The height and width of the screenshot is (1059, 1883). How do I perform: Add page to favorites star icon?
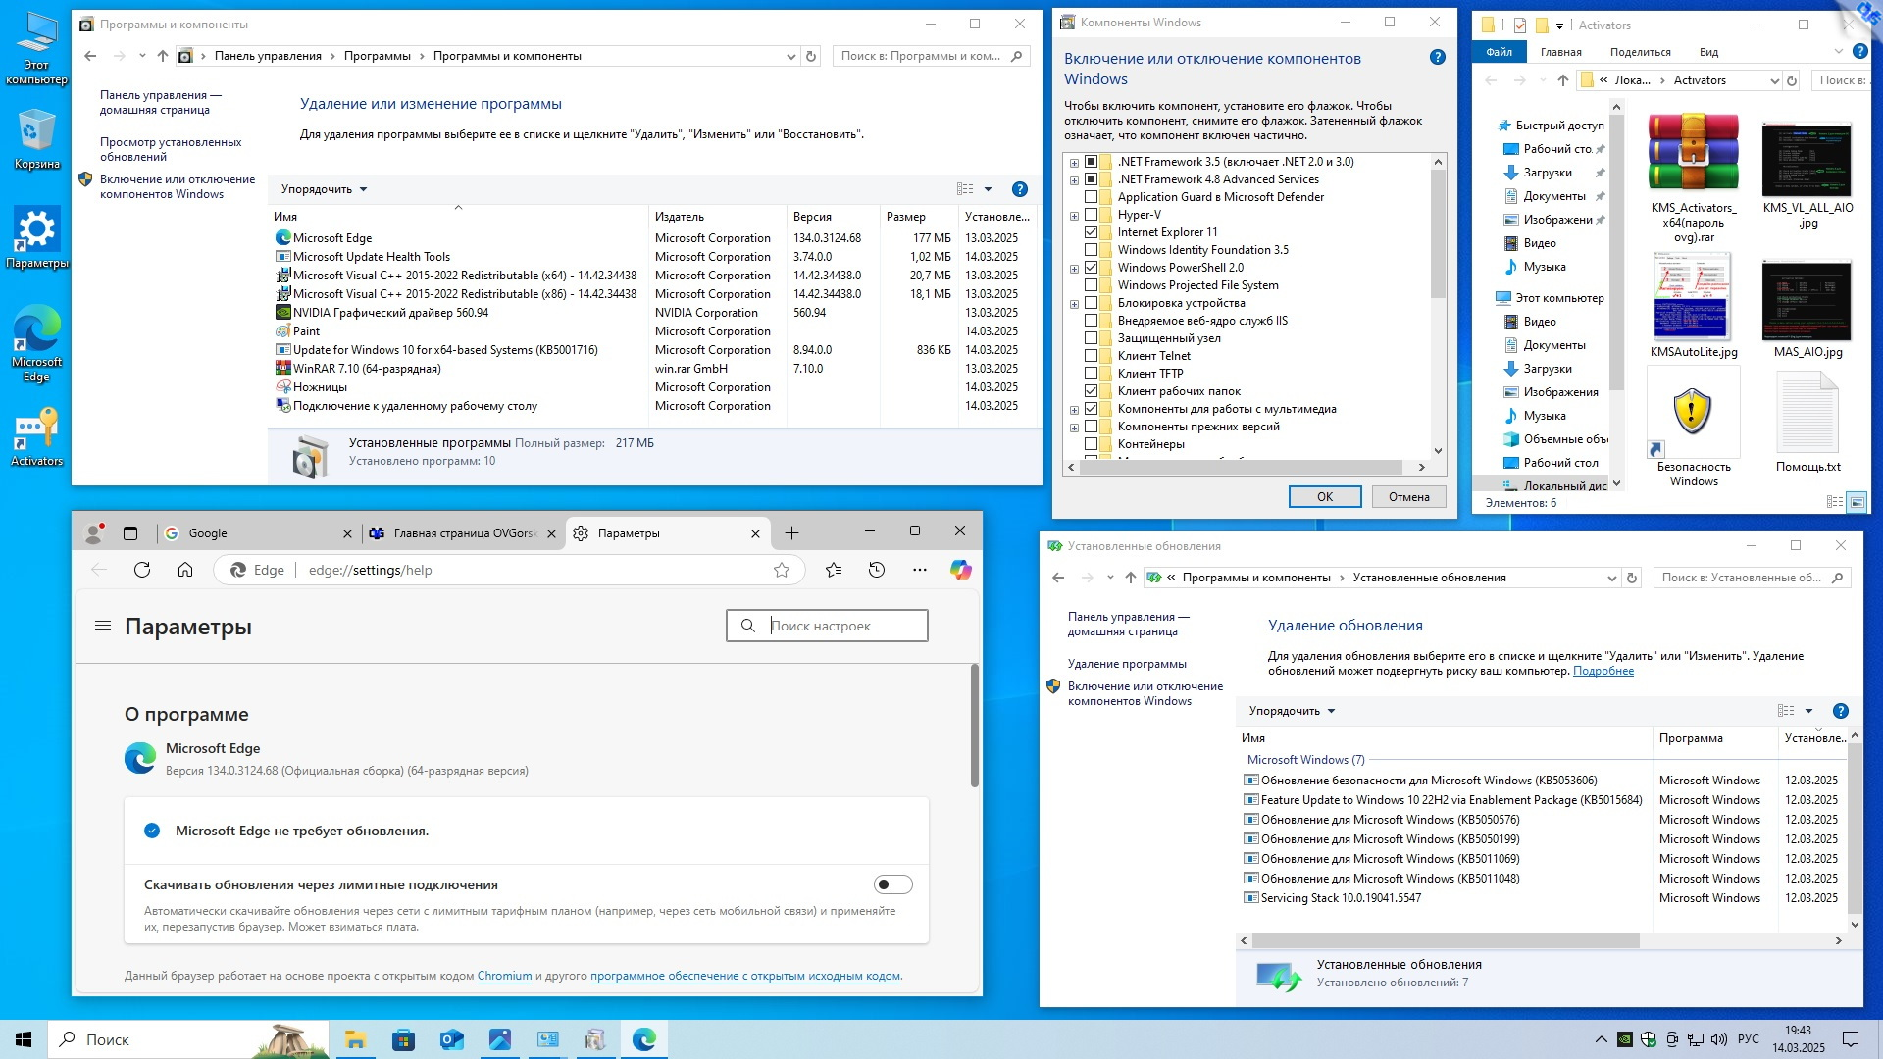[x=782, y=570]
